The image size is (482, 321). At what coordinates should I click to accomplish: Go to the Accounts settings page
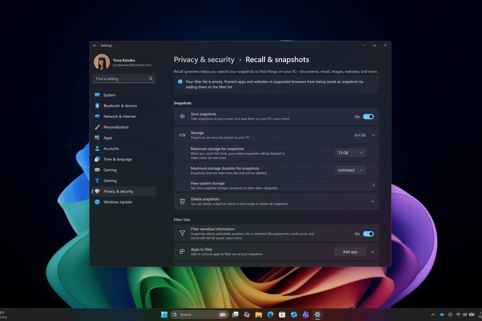point(111,149)
